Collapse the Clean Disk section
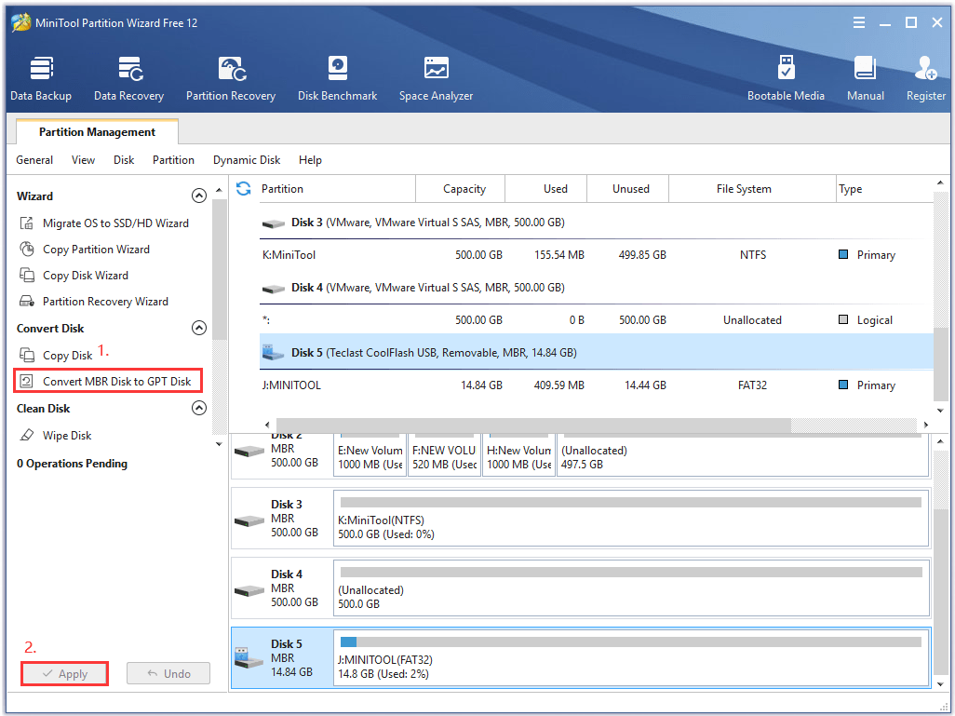Viewport: 955px width, 716px height. (x=198, y=408)
